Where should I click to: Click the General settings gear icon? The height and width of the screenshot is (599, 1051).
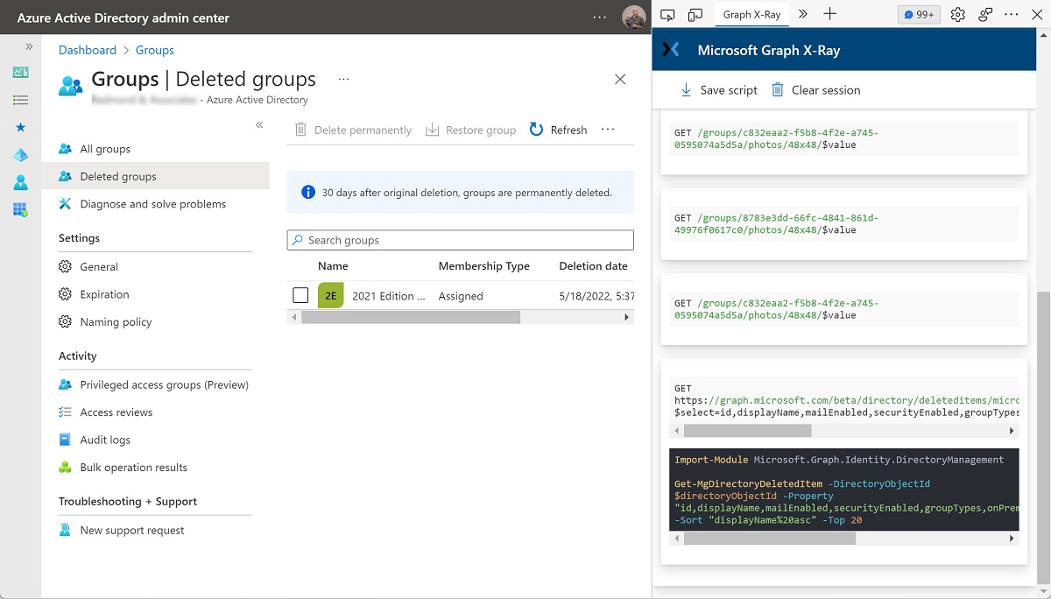(65, 267)
